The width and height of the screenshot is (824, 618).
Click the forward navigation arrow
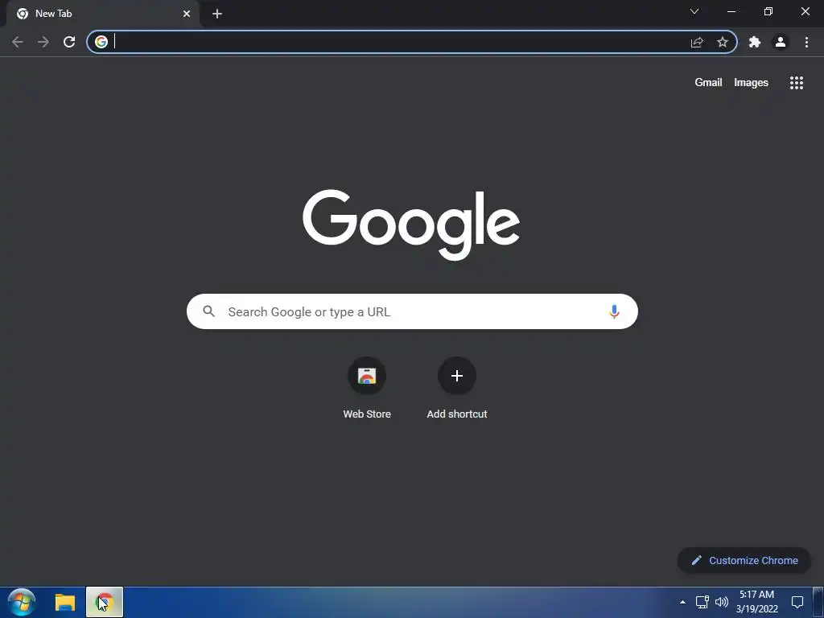(x=43, y=42)
